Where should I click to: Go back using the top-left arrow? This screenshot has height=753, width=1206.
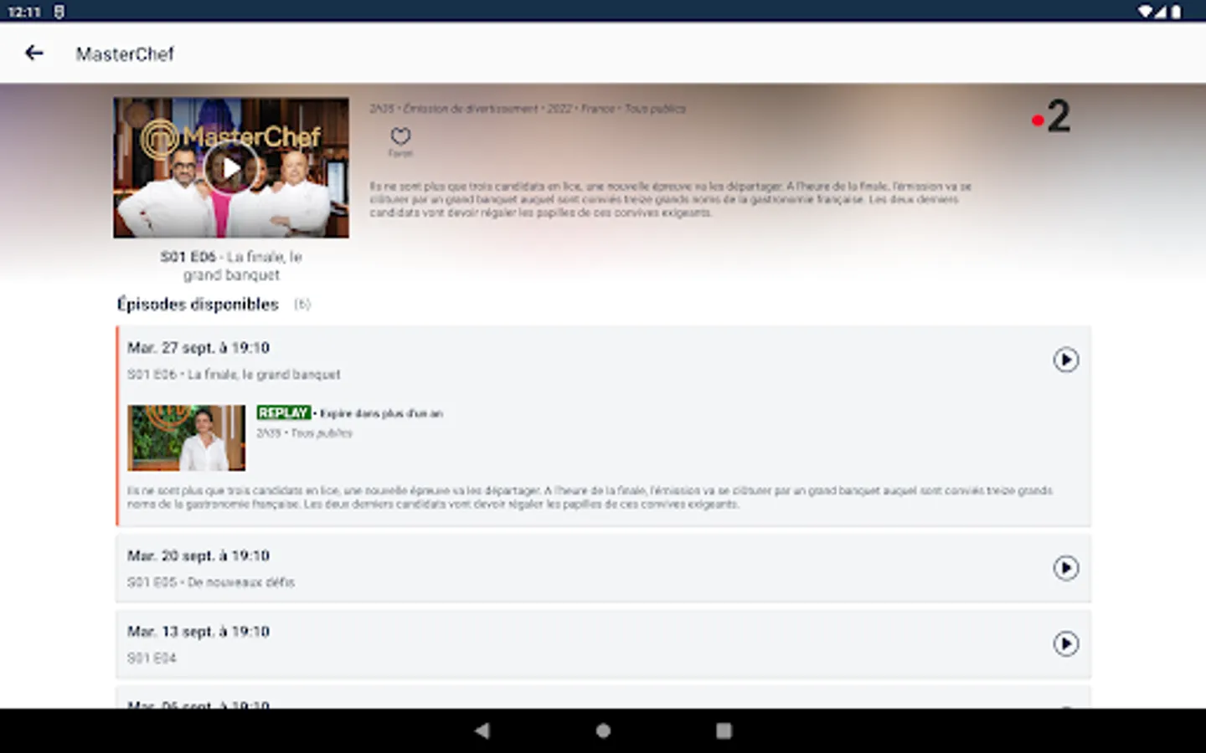[33, 54]
